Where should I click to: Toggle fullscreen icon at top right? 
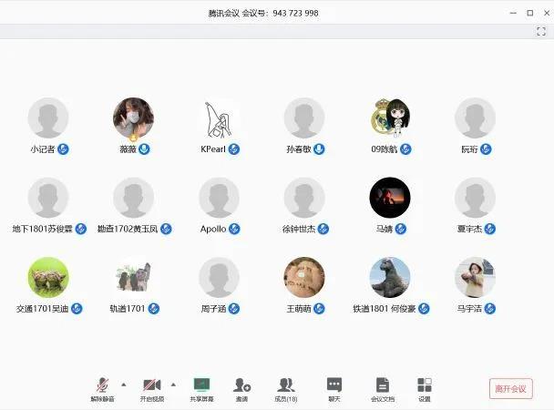[541, 31]
